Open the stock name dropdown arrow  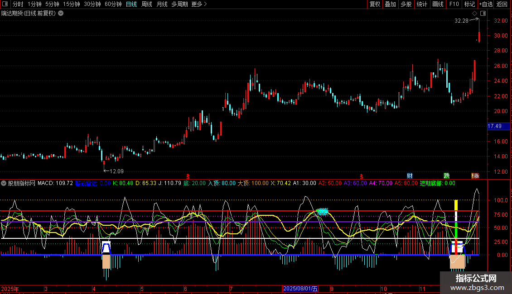[x=61, y=13]
